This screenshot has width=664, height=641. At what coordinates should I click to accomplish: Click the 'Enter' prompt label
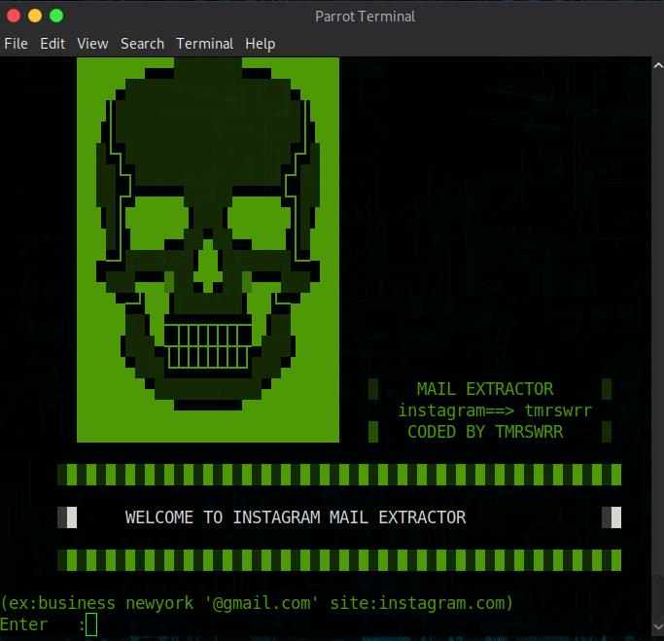(24, 624)
